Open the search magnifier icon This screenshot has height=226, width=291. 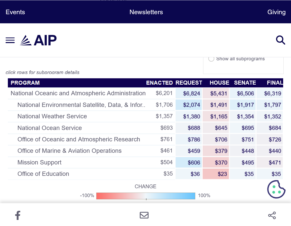coord(280,40)
